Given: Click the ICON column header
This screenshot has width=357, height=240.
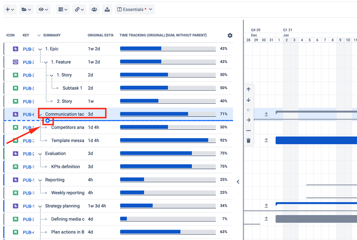Looking at the screenshot, I should point(10,35).
